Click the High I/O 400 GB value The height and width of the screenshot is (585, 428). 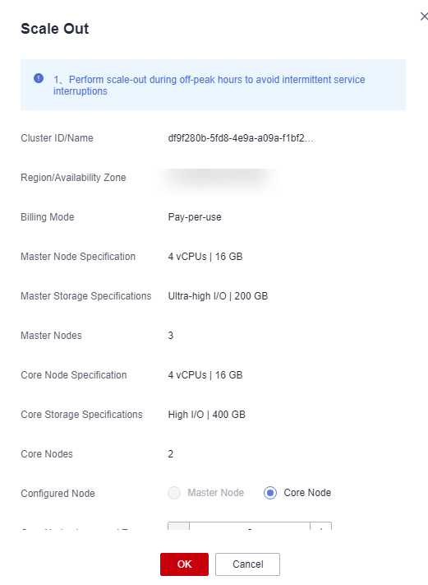(x=207, y=415)
